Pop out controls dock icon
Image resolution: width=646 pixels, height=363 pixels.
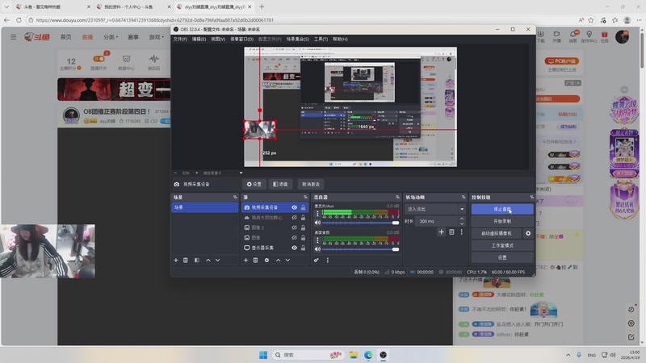[531, 197]
